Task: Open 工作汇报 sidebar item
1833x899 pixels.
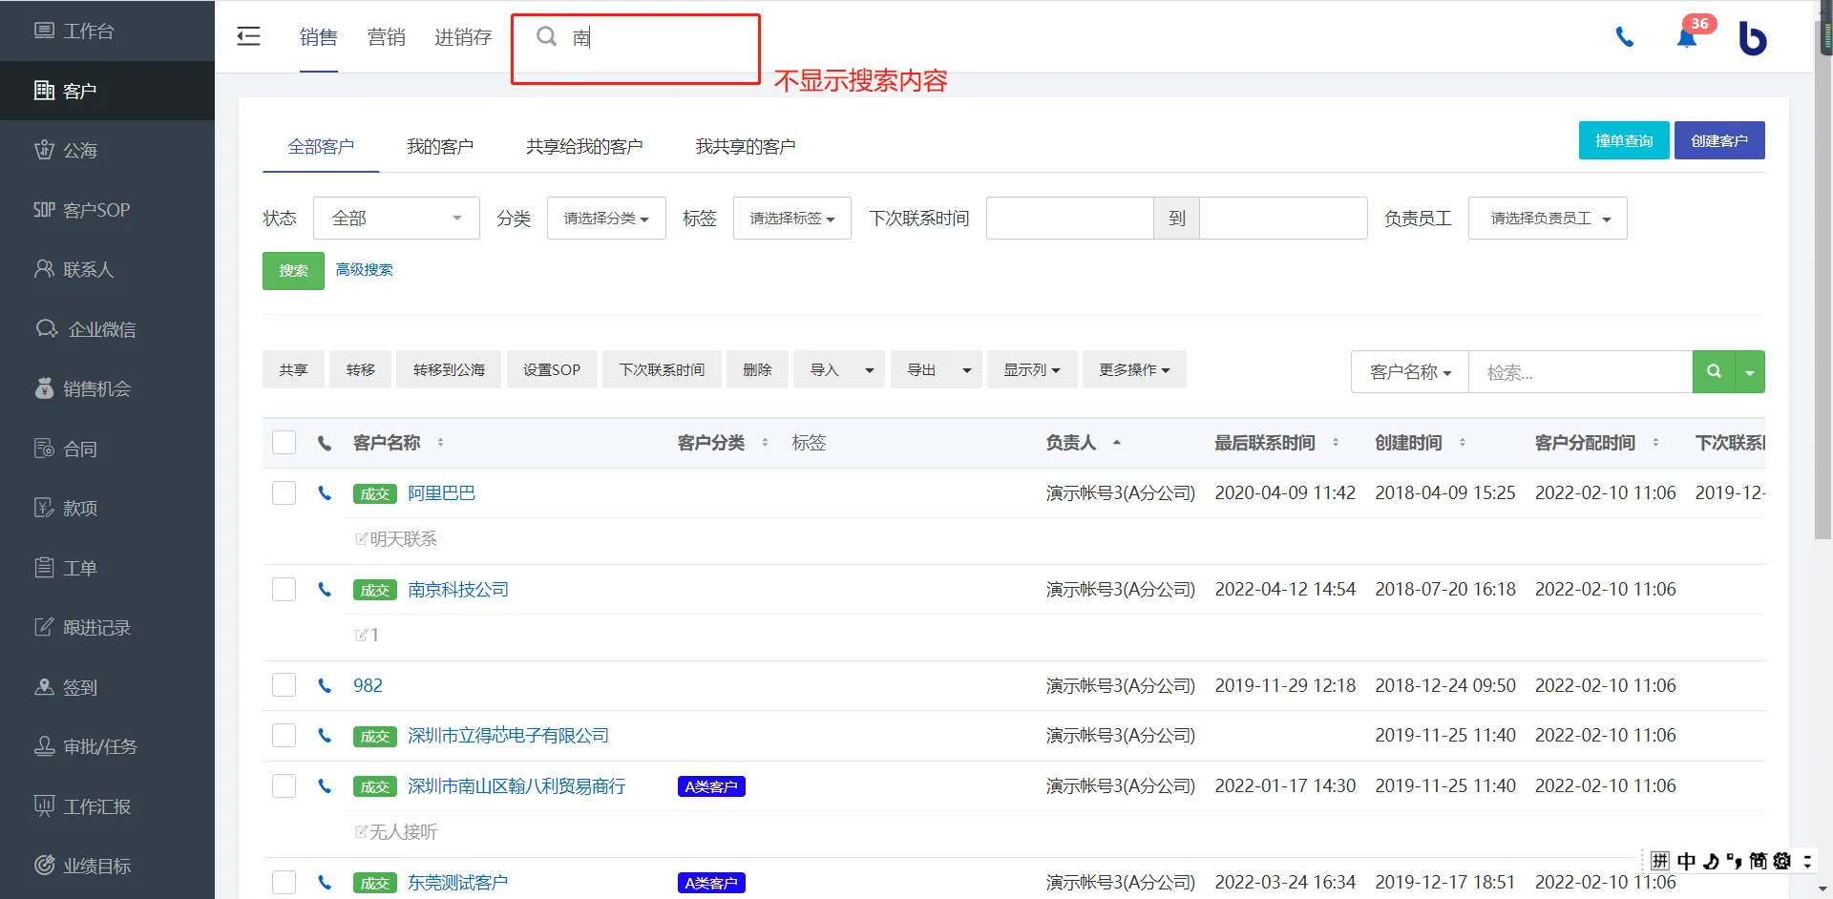Action: tap(107, 806)
